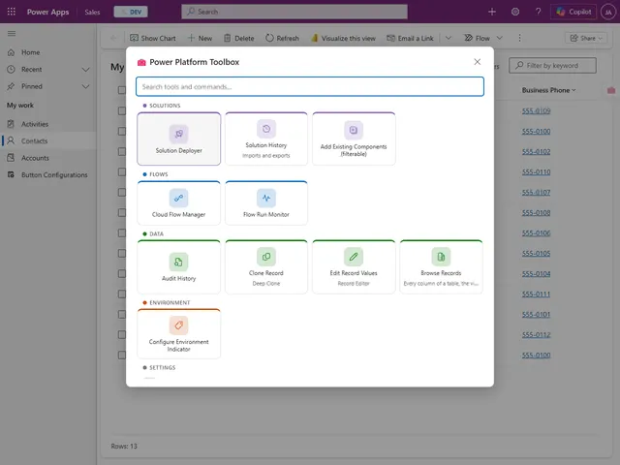
Task: Click the Sales app name in header
Action: tap(92, 12)
